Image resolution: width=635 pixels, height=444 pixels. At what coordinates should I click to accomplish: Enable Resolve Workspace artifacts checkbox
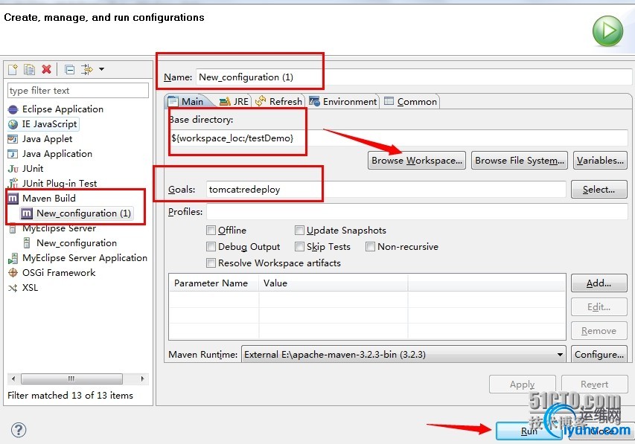click(x=211, y=263)
